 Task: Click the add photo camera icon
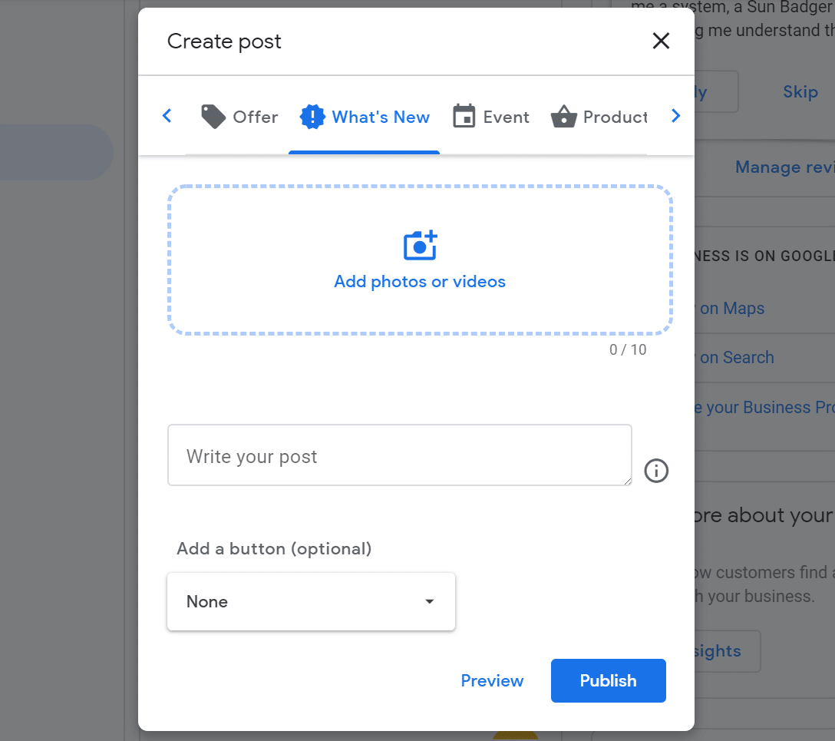(x=419, y=243)
